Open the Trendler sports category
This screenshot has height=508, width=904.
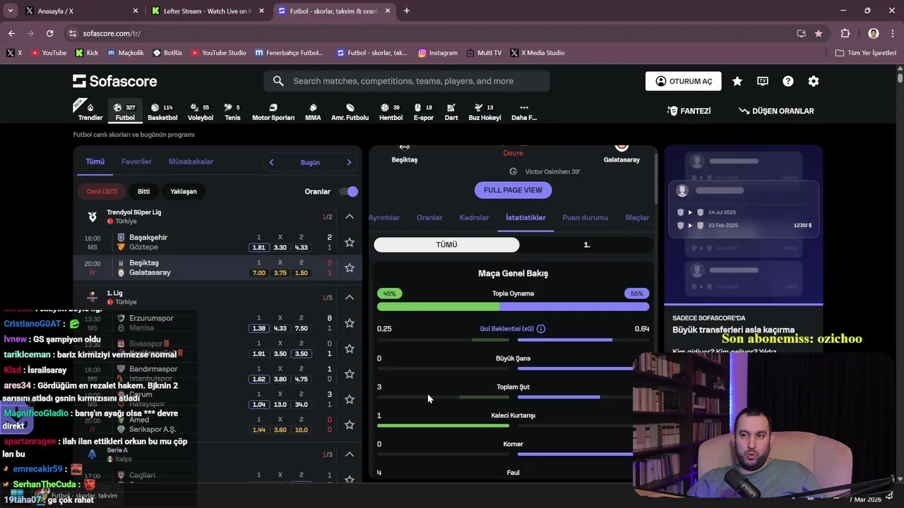tap(90, 111)
